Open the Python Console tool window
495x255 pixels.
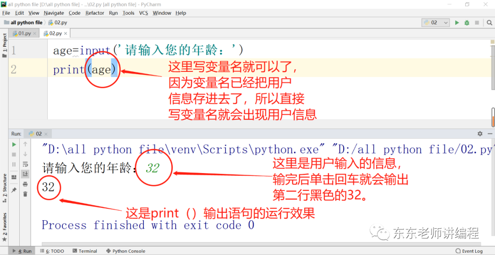click(x=125, y=251)
